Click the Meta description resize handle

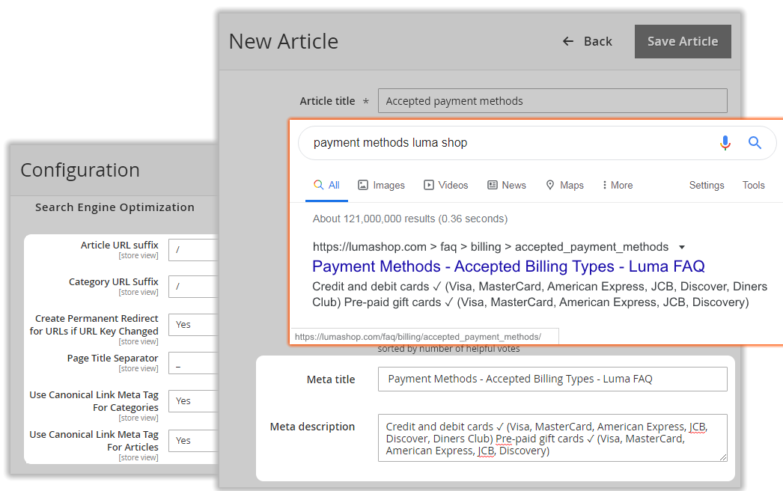[723, 457]
